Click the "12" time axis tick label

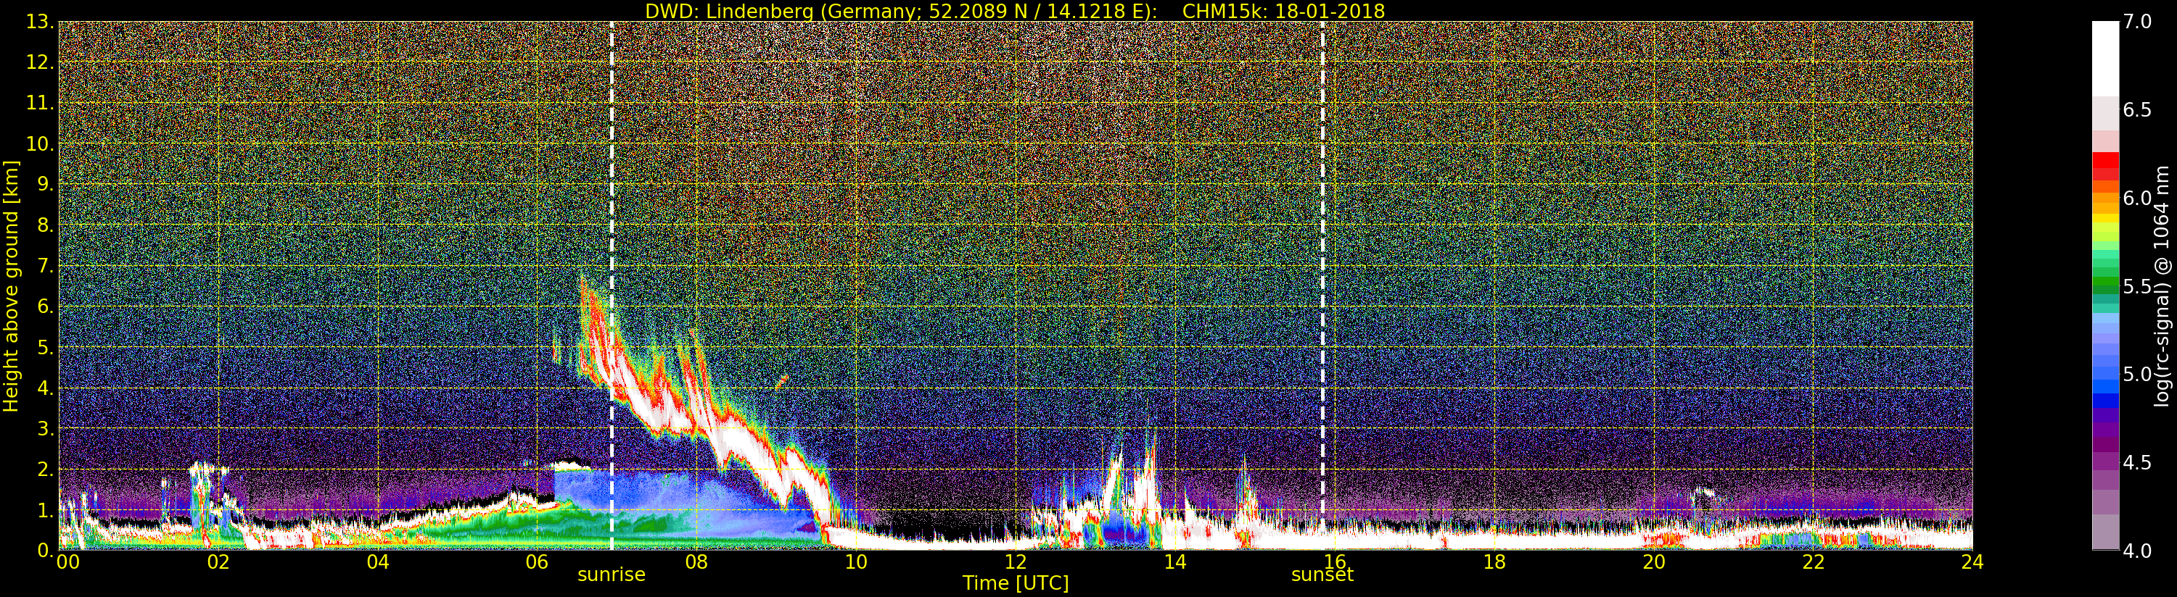[x=1016, y=562]
